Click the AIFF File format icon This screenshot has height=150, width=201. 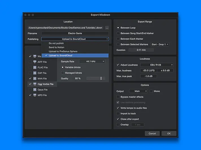(x=35, y=62)
